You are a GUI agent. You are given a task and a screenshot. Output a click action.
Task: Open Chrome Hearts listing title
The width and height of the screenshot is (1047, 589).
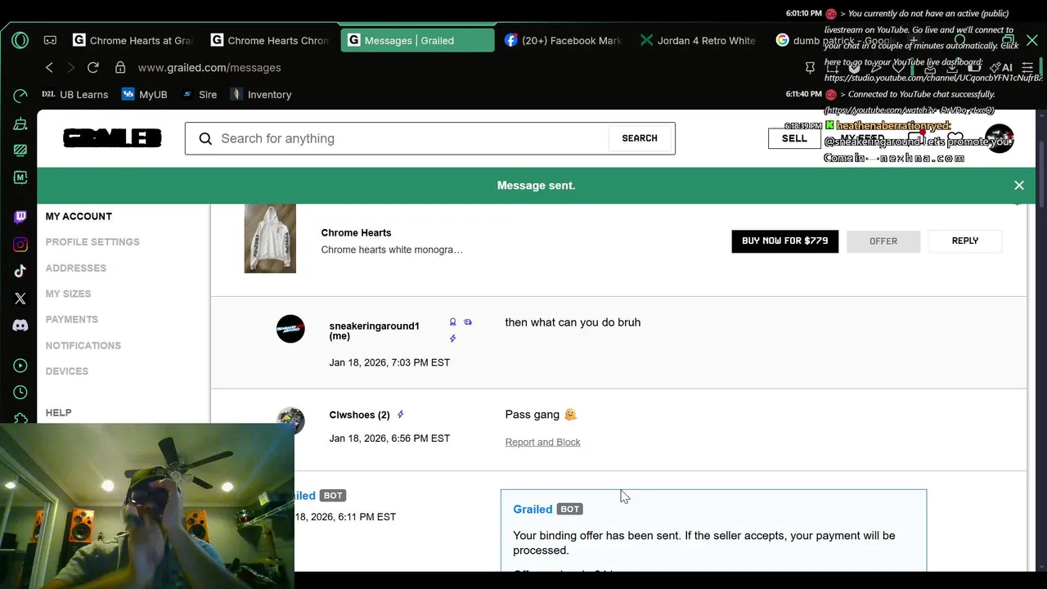(356, 233)
